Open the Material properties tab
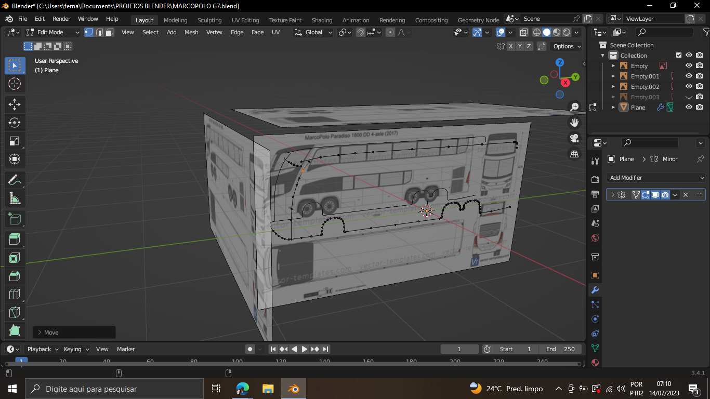The height and width of the screenshot is (399, 710). [595, 363]
